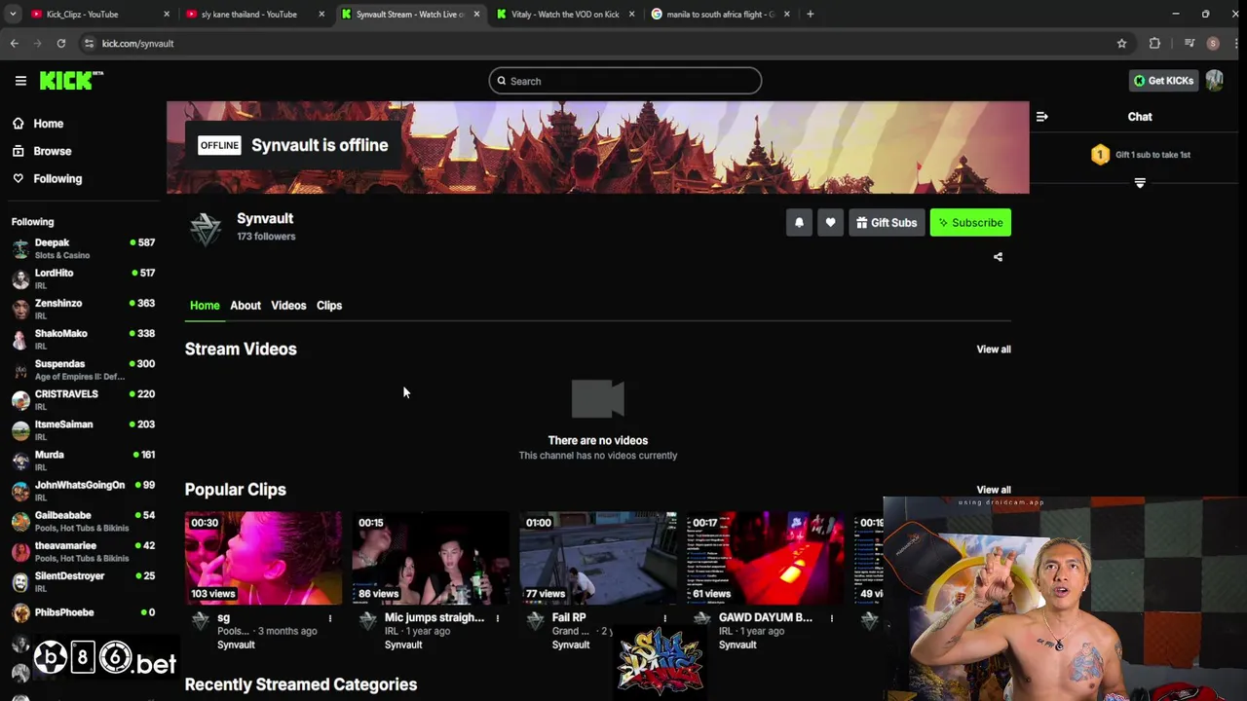Open SilentDestroyer channel
This screenshot has width=1247, height=701.
(83, 581)
